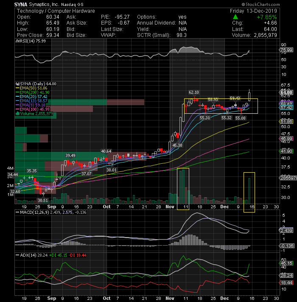The width and height of the screenshot is (297, 302).
Task: Click the 55.31 low price annotation
Action: pyautogui.click(x=205, y=117)
